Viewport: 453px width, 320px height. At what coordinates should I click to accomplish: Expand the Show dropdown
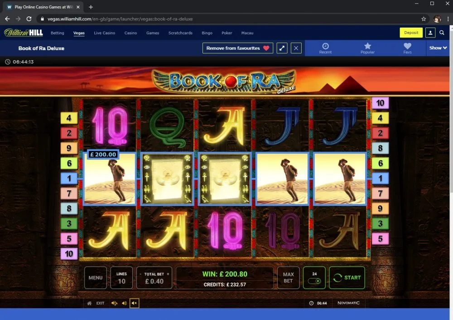pos(438,48)
